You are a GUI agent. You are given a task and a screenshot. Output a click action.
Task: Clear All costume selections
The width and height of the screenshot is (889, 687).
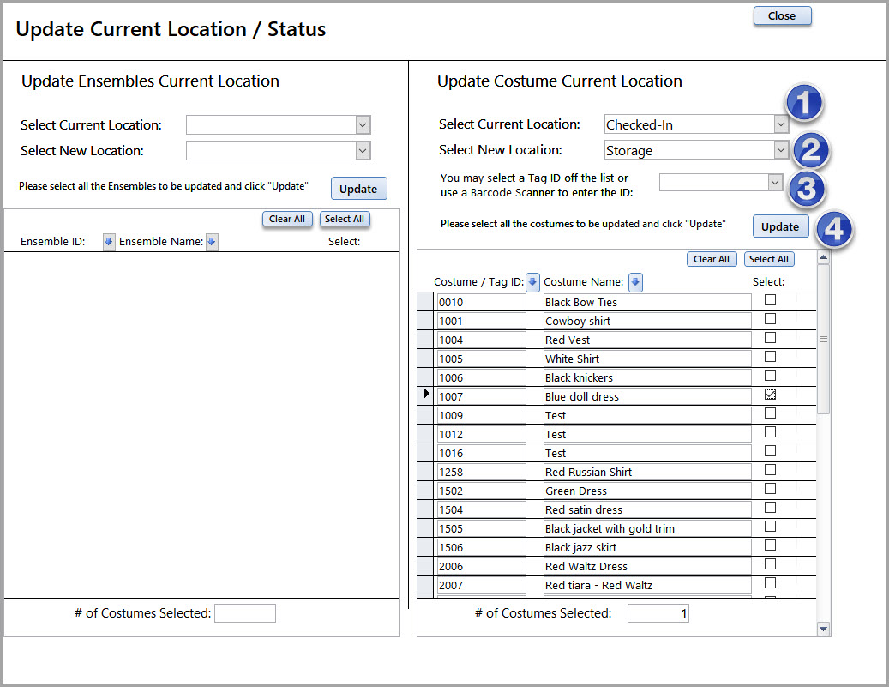(712, 259)
